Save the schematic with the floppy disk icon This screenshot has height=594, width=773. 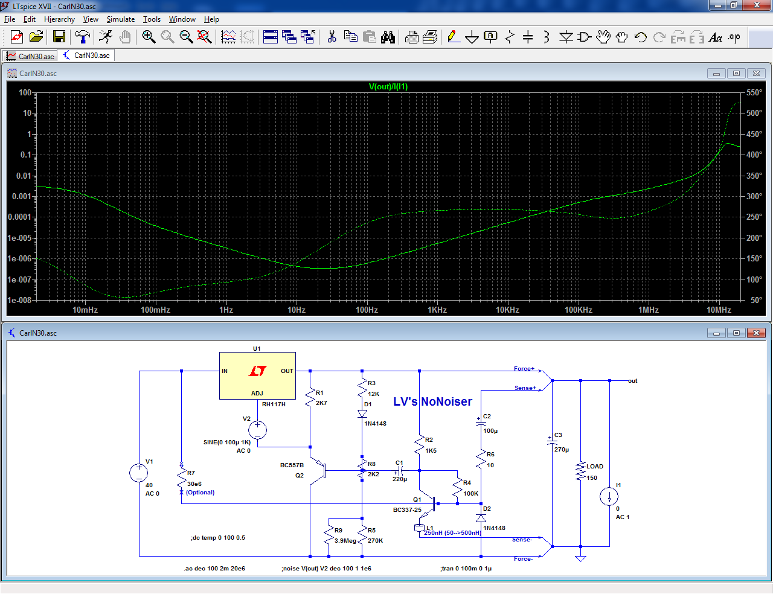(59, 37)
